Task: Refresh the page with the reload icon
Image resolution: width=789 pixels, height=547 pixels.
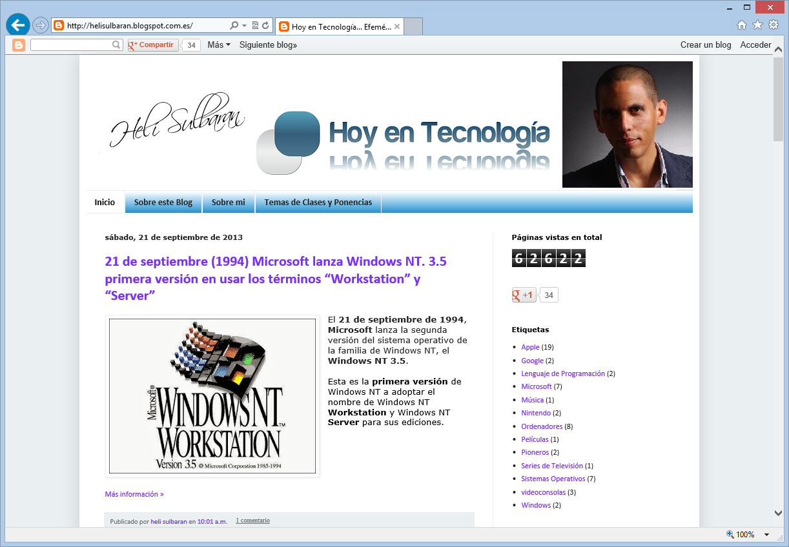Action: coord(265,26)
